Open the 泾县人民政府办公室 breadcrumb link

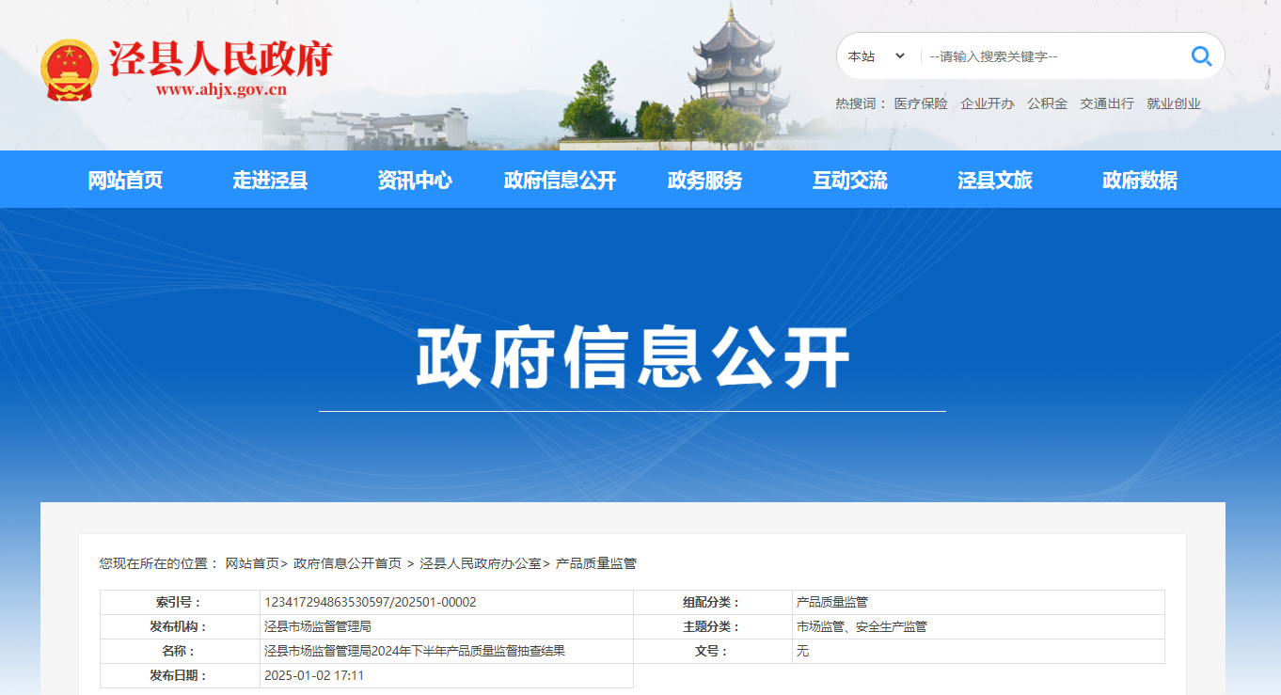coord(480,563)
